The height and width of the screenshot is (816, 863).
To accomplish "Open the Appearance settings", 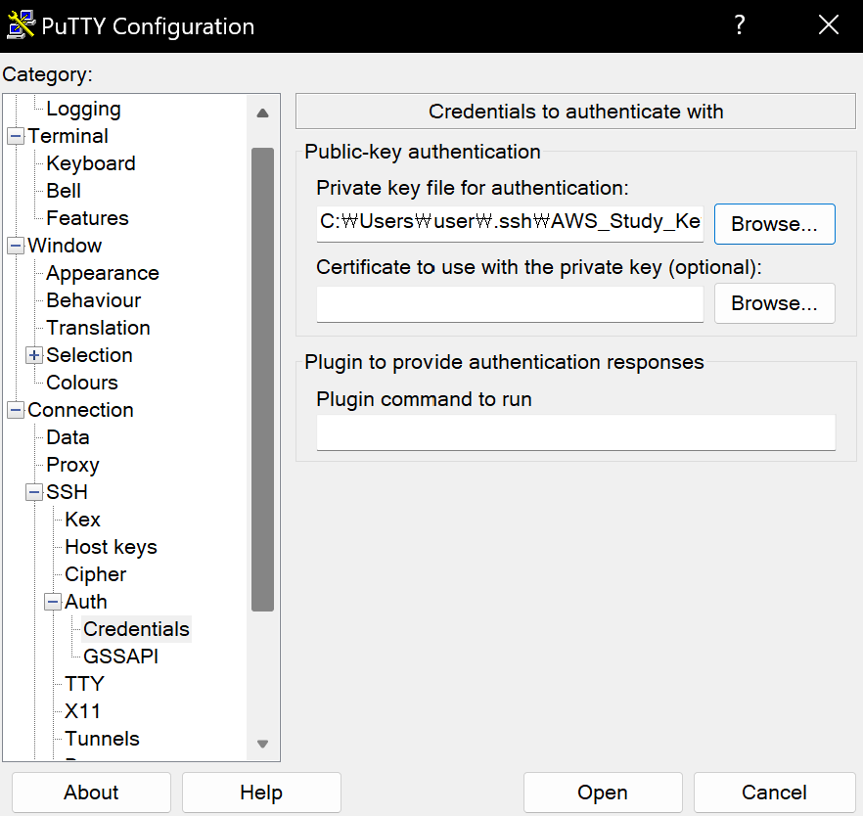I will [x=103, y=273].
